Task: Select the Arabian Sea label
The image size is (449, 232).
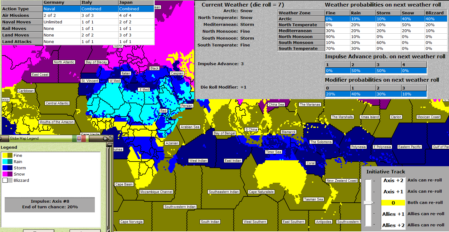Action: point(190,127)
